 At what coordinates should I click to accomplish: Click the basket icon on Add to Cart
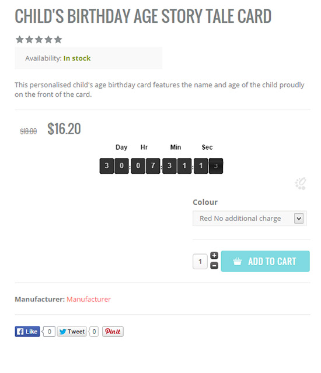click(237, 262)
